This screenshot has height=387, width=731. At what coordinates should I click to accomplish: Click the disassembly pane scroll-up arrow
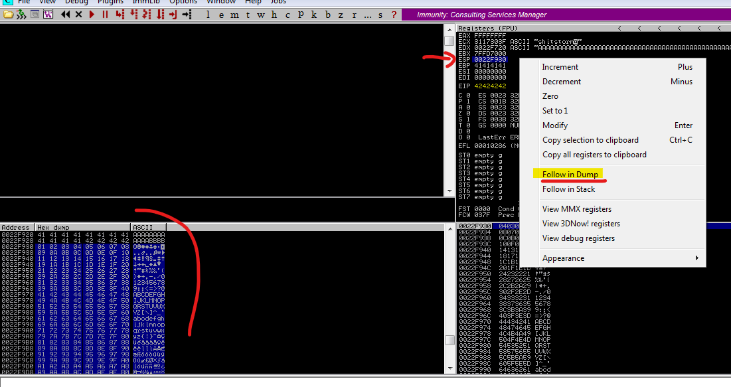[449, 29]
